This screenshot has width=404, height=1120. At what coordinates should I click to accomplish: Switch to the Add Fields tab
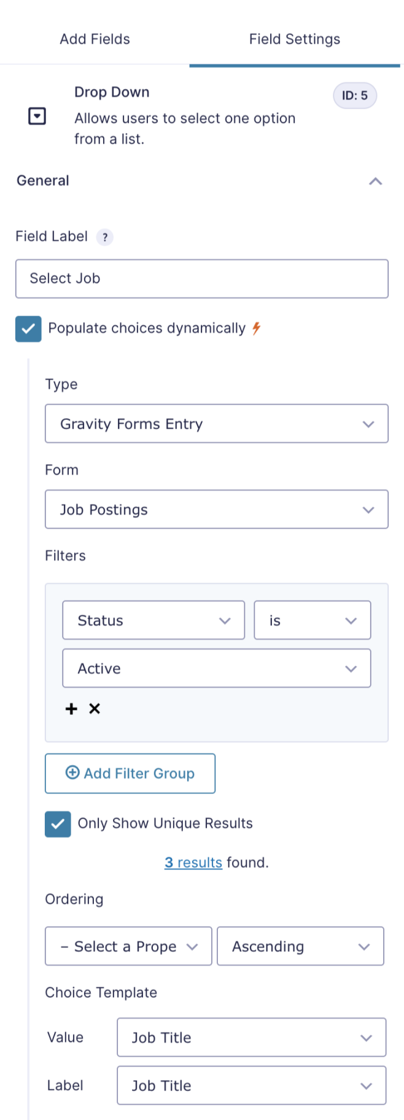(95, 39)
